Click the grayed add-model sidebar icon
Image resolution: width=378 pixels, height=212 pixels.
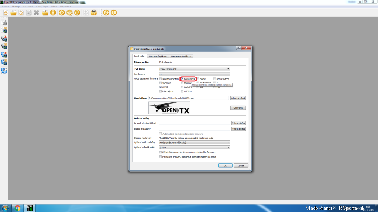click(x=4, y=22)
